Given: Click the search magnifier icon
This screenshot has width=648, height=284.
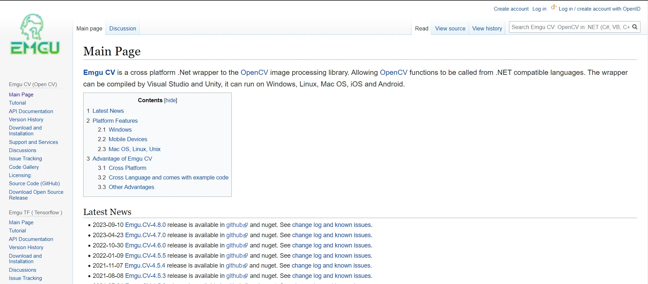Looking at the screenshot, I should pyautogui.click(x=635, y=27).
